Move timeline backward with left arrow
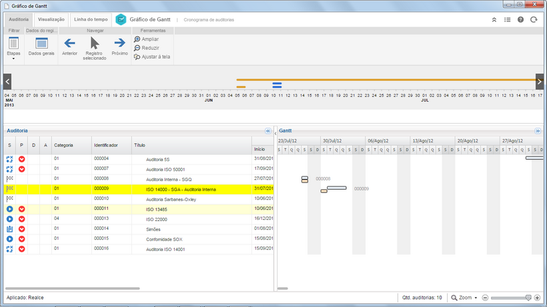The height and width of the screenshot is (307, 547). click(x=7, y=81)
